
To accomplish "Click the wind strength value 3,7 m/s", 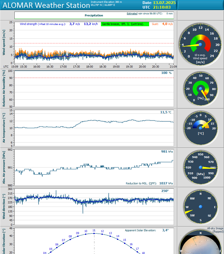I will click(x=75, y=24).
